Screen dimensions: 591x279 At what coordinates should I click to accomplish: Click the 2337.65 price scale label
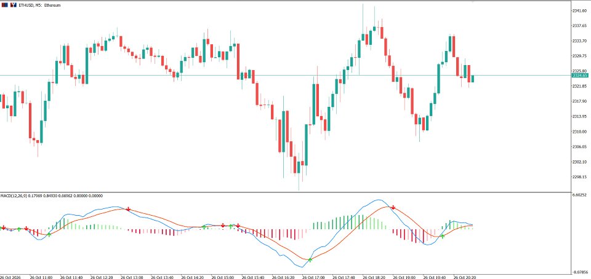click(579, 26)
